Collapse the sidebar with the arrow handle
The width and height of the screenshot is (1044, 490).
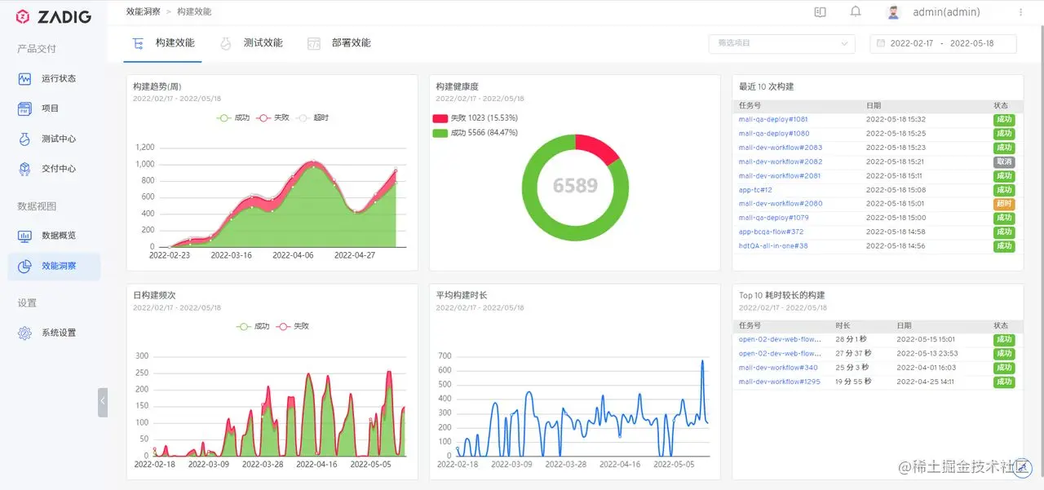click(x=103, y=402)
